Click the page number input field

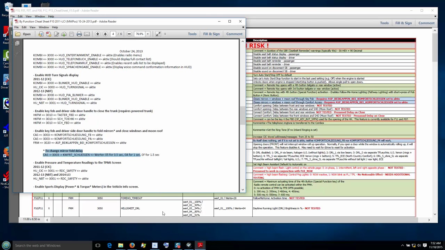(x=113, y=34)
